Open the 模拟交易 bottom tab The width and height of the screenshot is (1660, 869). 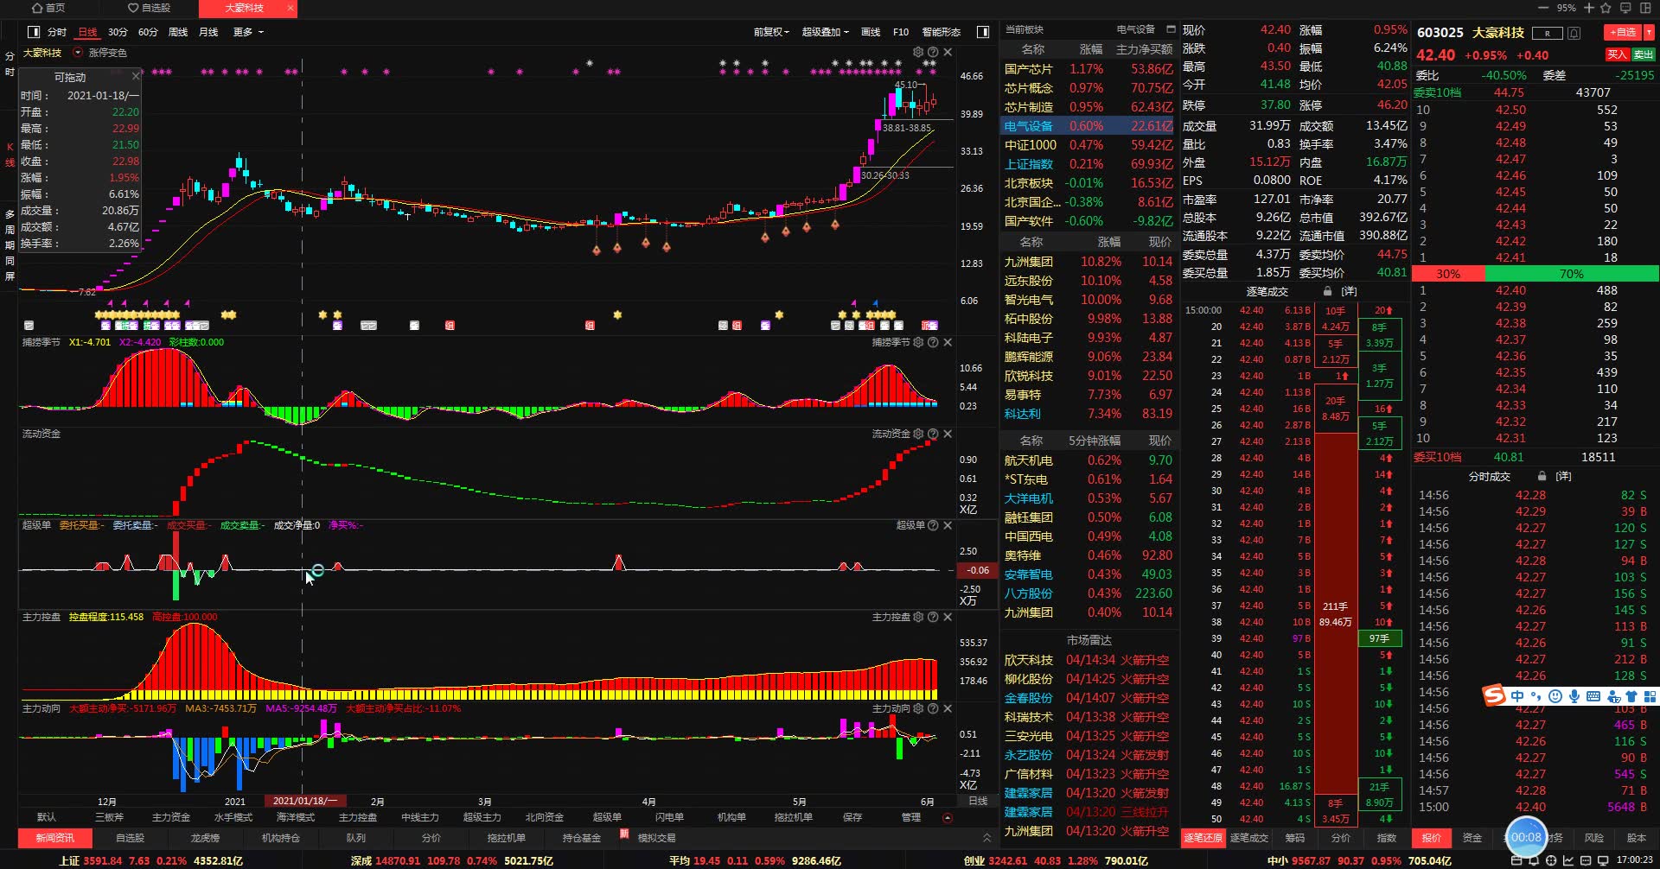click(x=657, y=838)
